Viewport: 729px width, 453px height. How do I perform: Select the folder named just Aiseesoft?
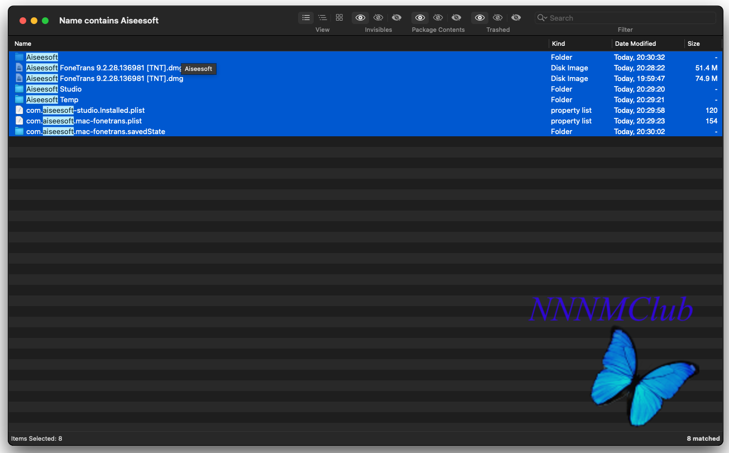tap(42, 57)
